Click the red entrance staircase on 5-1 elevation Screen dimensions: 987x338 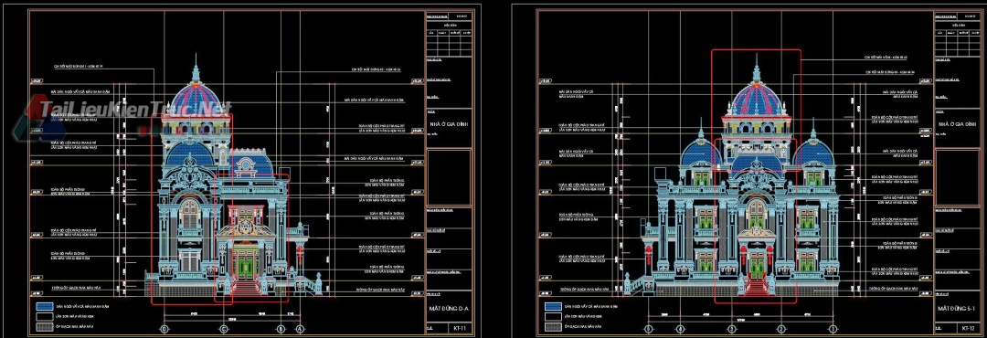756,288
